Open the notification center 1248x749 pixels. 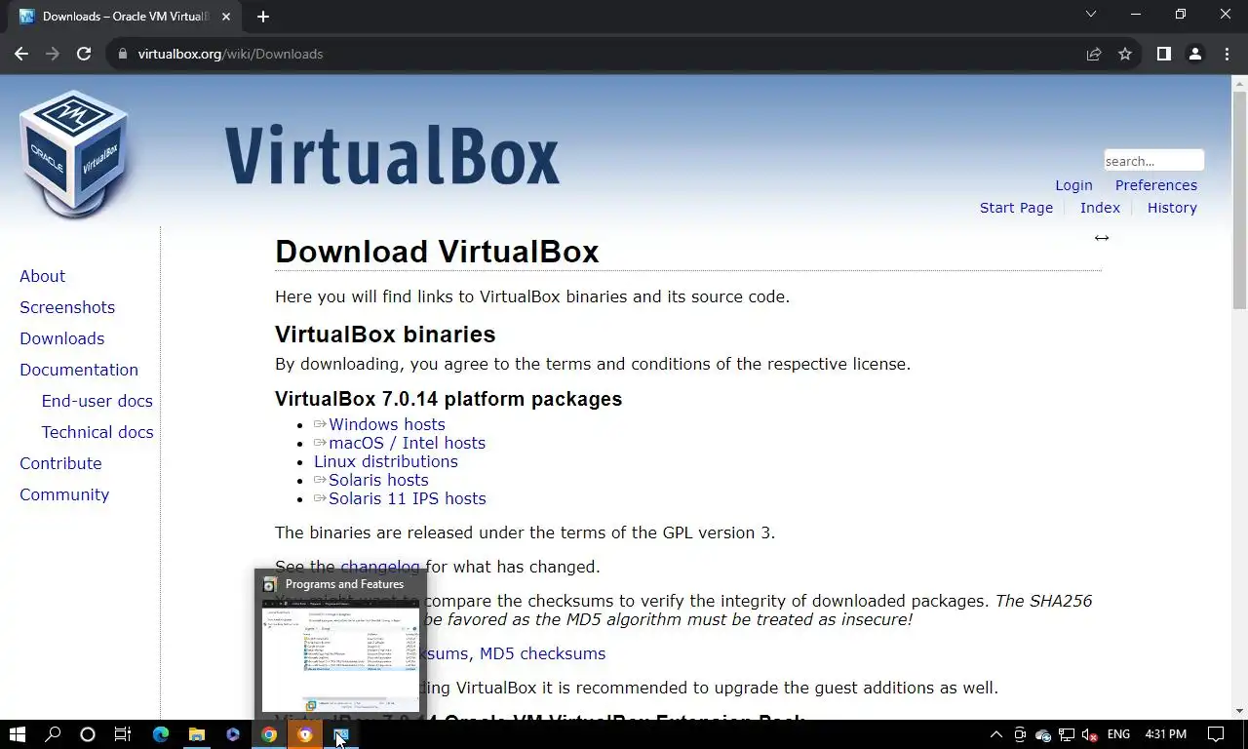point(1216,734)
